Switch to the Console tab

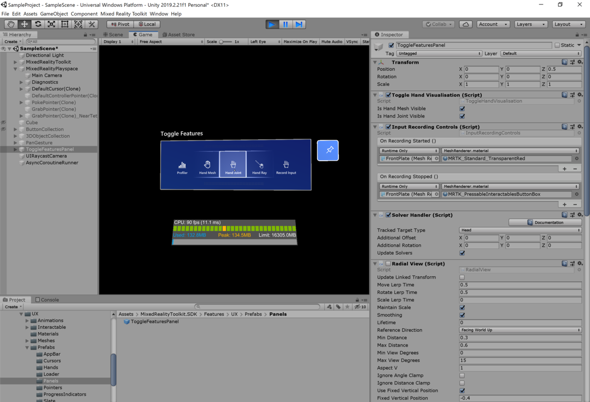(x=47, y=300)
